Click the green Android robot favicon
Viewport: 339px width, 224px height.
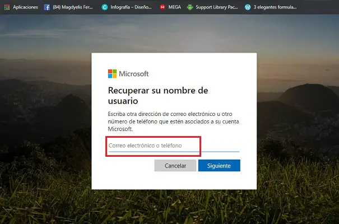(190, 7)
